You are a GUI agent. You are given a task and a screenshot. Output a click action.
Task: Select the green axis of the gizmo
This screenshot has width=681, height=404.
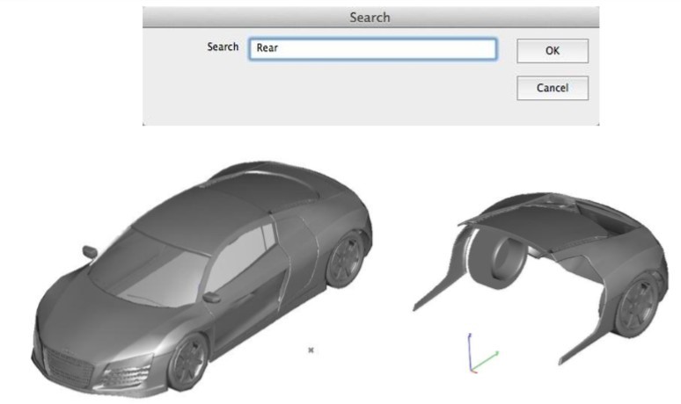(x=488, y=359)
